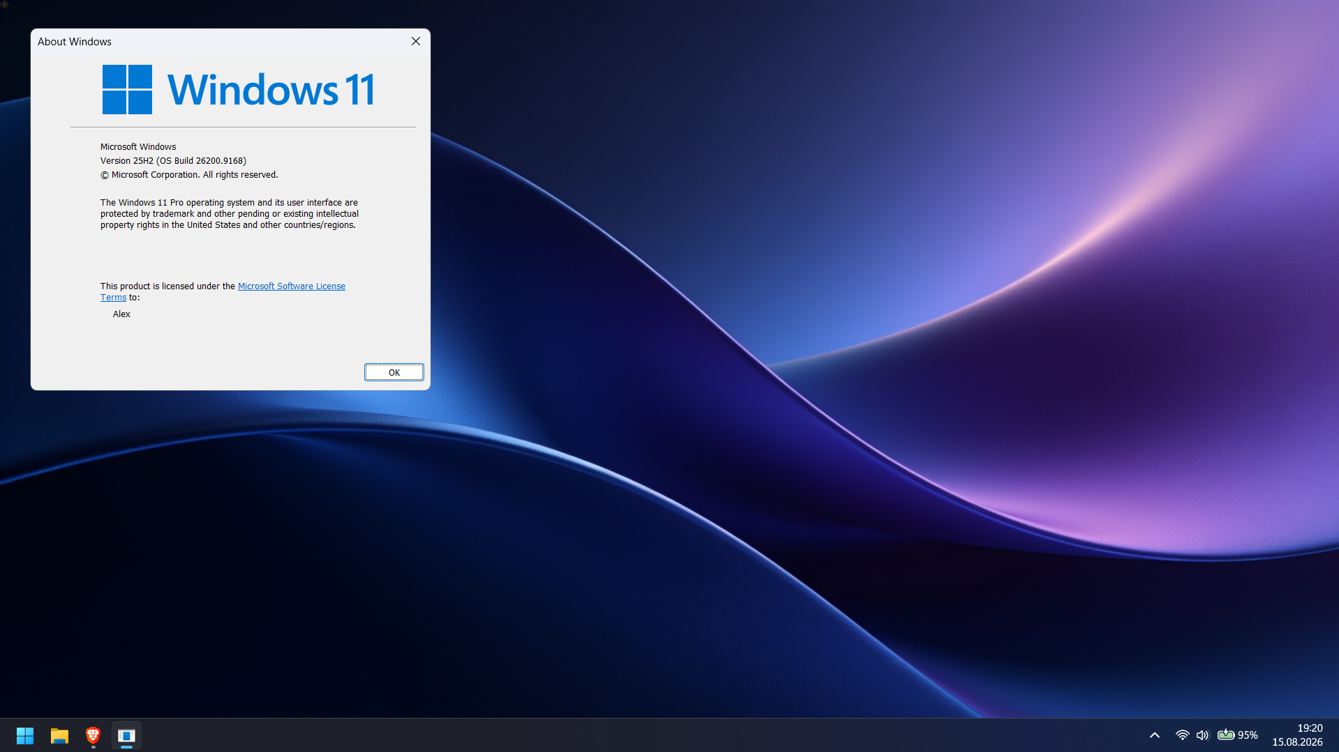Open Brave browser from taskbar
This screenshot has width=1339, height=752.
93,735
